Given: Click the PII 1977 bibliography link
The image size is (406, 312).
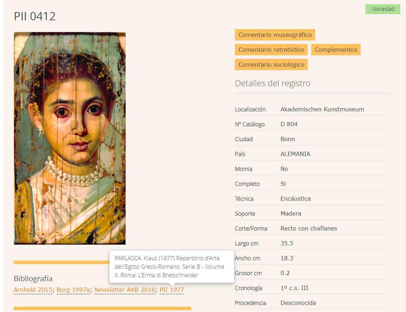Looking at the screenshot, I should point(172,290).
